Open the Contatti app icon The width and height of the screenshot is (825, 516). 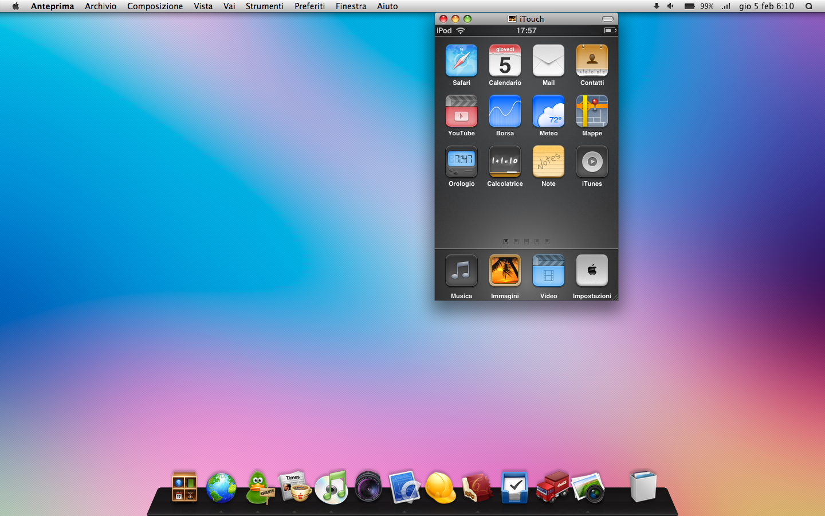pyautogui.click(x=592, y=61)
